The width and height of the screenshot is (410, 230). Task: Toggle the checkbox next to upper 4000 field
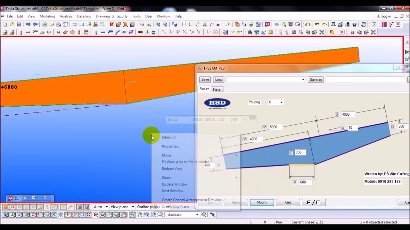337,114
